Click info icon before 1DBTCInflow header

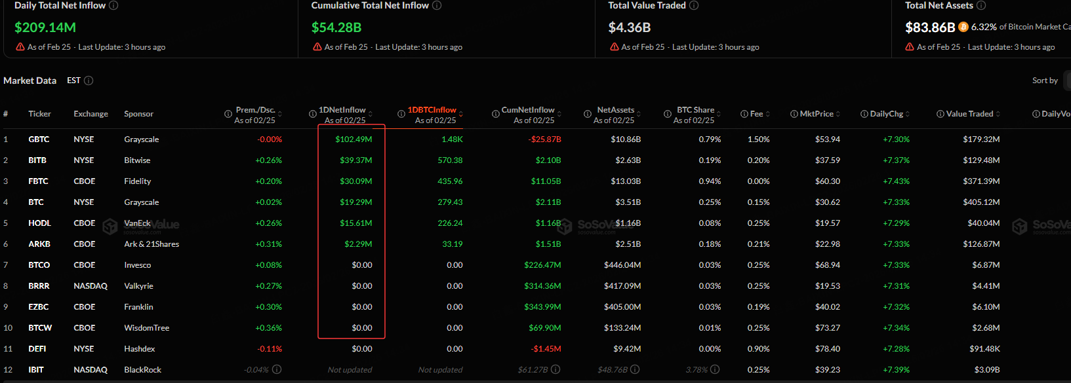point(401,114)
